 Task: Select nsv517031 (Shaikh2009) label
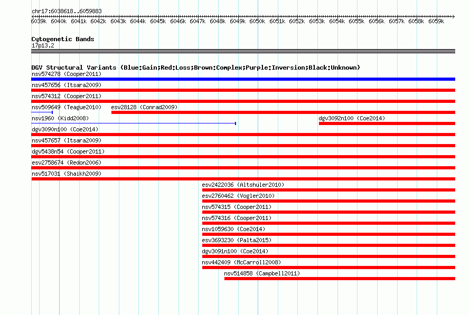click(67, 174)
